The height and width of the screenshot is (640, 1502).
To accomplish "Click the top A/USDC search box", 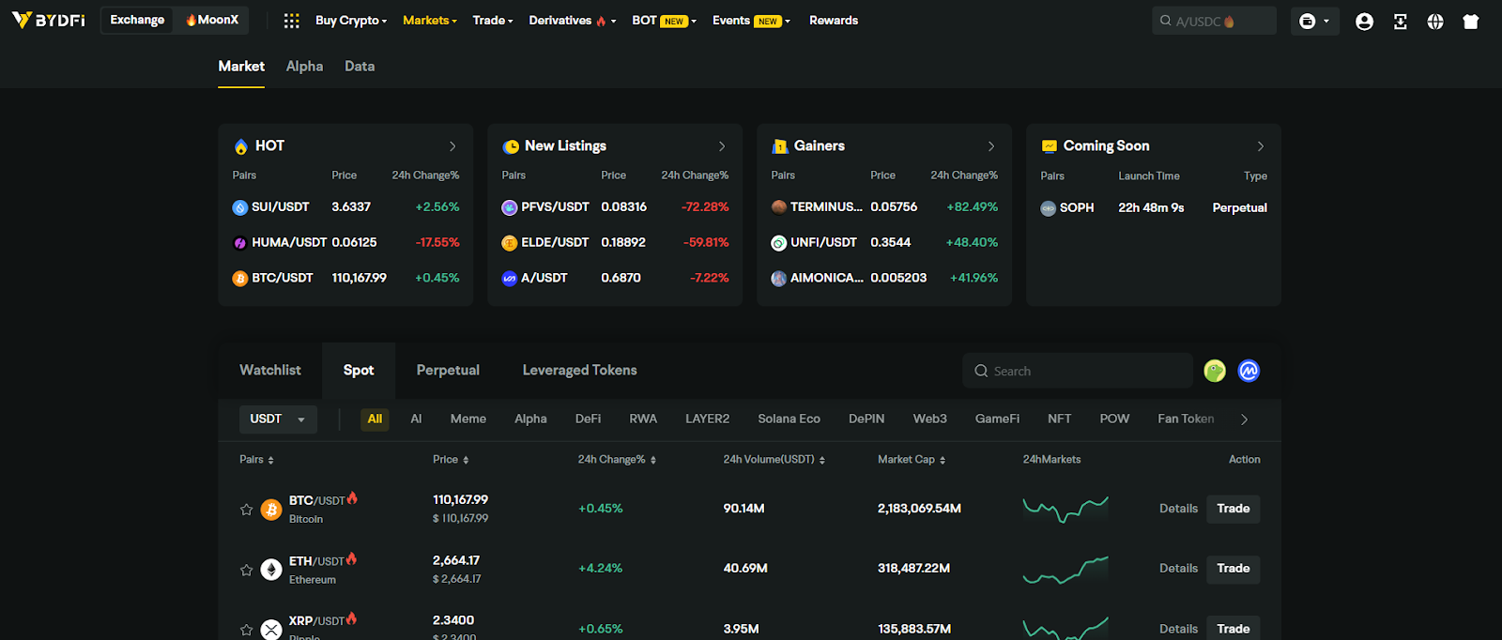I will click(x=1214, y=21).
